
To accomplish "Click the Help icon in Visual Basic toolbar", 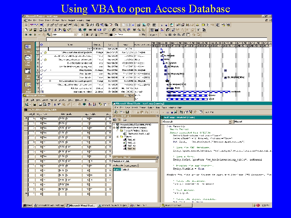I will (x=201, y=112).
